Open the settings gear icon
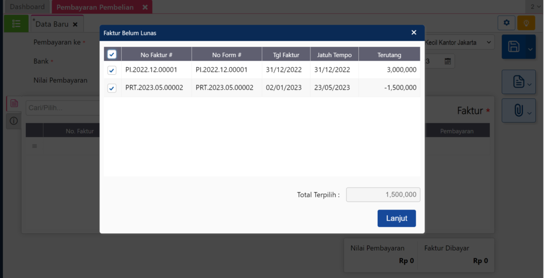The image size is (551, 278). point(506,23)
